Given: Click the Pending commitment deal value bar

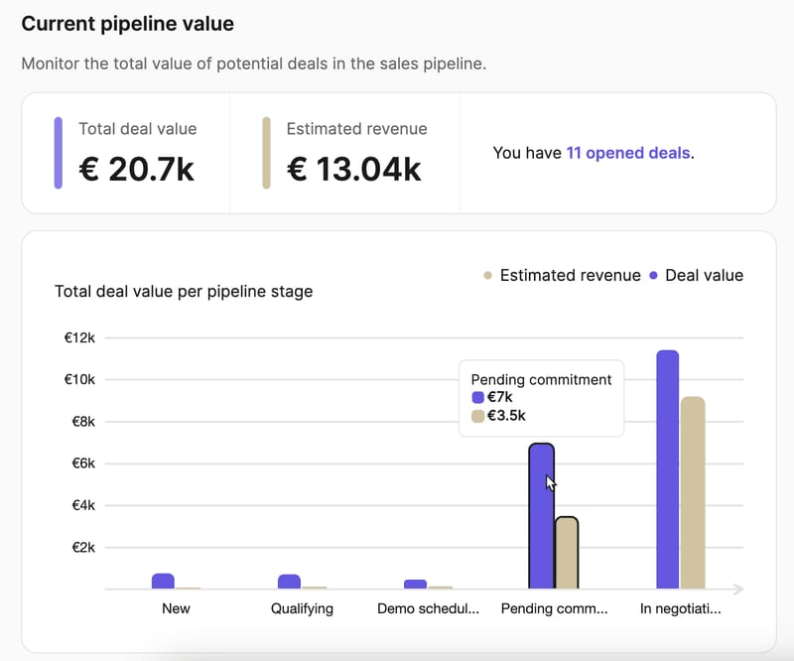Looking at the screenshot, I should click(541, 516).
